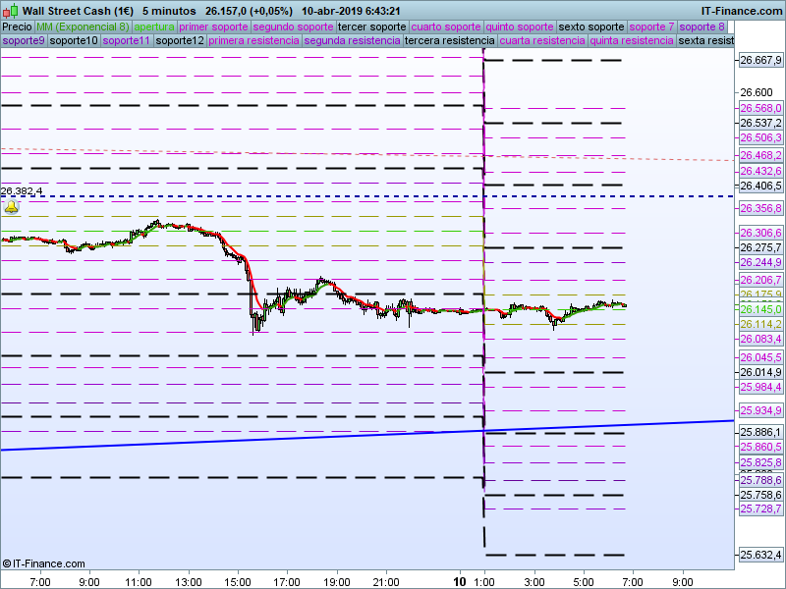Click the soporte 8 label
786x589 pixels.
click(702, 27)
